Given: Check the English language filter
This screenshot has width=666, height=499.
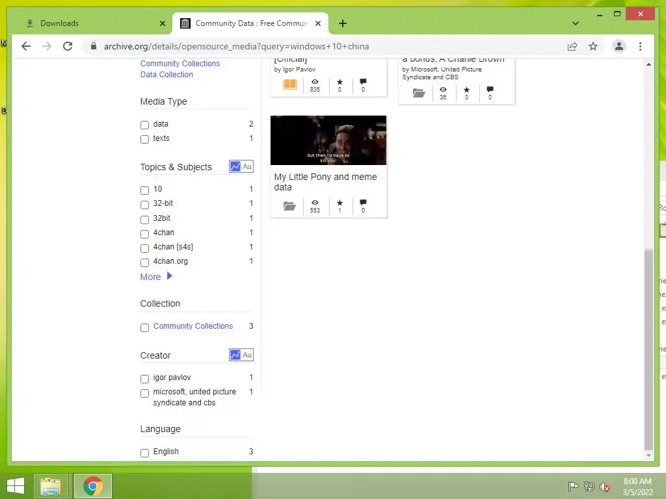Looking at the screenshot, I should pyautogui.click(x=144, y=453).
